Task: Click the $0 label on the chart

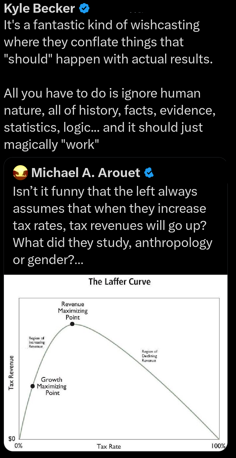Action: [12, 439]
